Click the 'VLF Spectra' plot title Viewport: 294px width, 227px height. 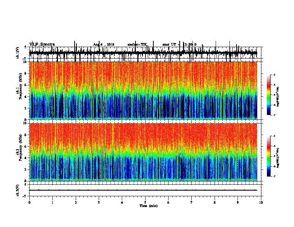[42, 45]
